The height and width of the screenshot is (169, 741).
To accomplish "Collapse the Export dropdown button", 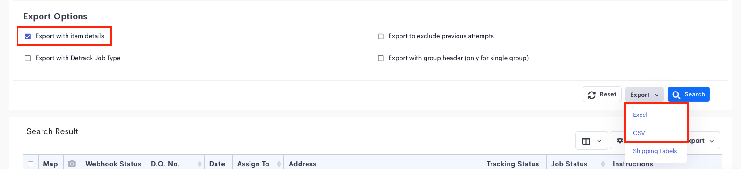I will tap(644, 95).
